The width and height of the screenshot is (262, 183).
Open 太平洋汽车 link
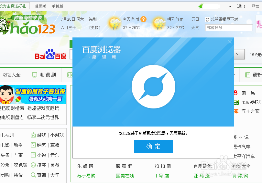coord(244,156)
